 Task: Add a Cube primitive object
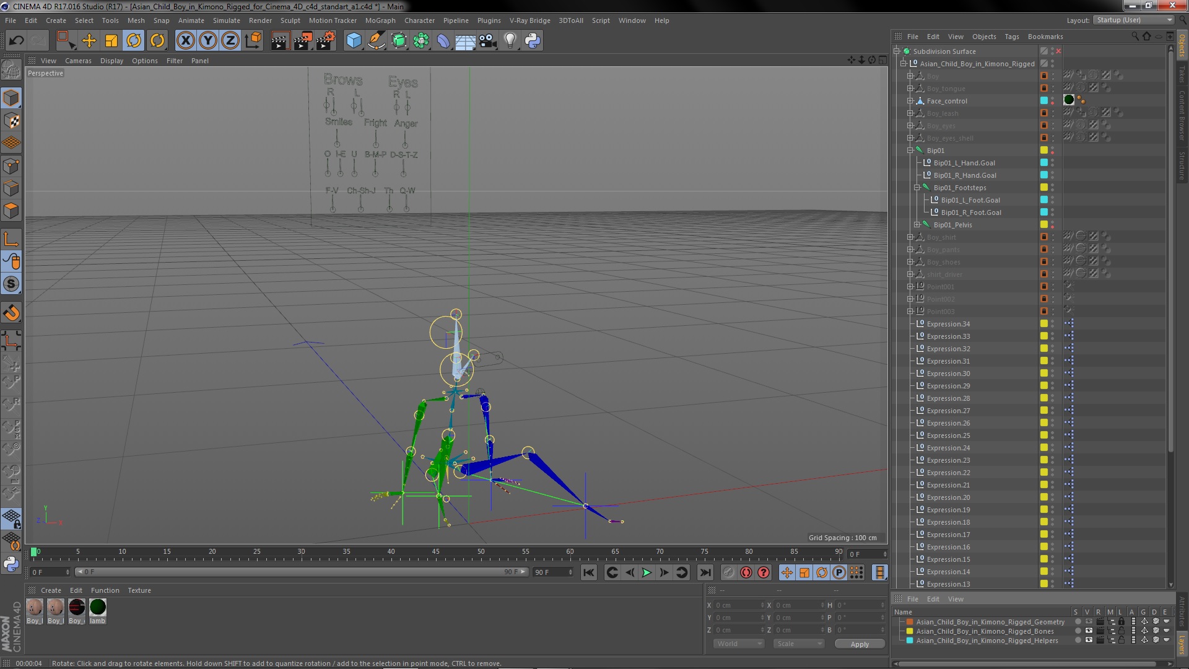pos(354,41)
